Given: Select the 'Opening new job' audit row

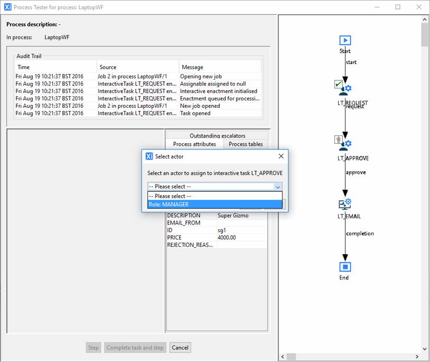Looking at the screenshot, I should tap(137, 77).
